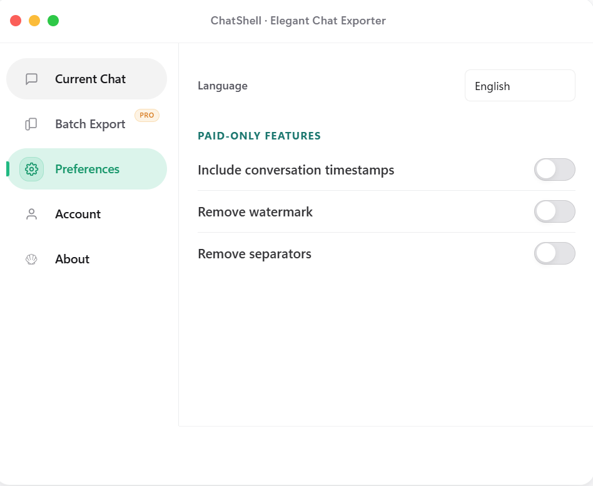
Task: Click the Preferences gear icon
Action: 31,169
